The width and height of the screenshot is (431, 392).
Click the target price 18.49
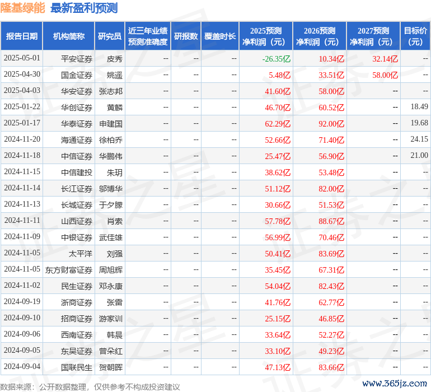click(x=419, y=107)
